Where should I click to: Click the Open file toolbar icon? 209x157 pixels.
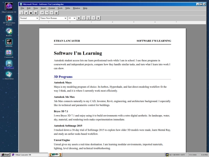(26, 13)
